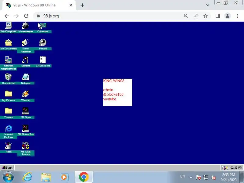Viewport: 244px width, 183px height.
Task: Expand the tab search chevron
Action: [208, 5]
